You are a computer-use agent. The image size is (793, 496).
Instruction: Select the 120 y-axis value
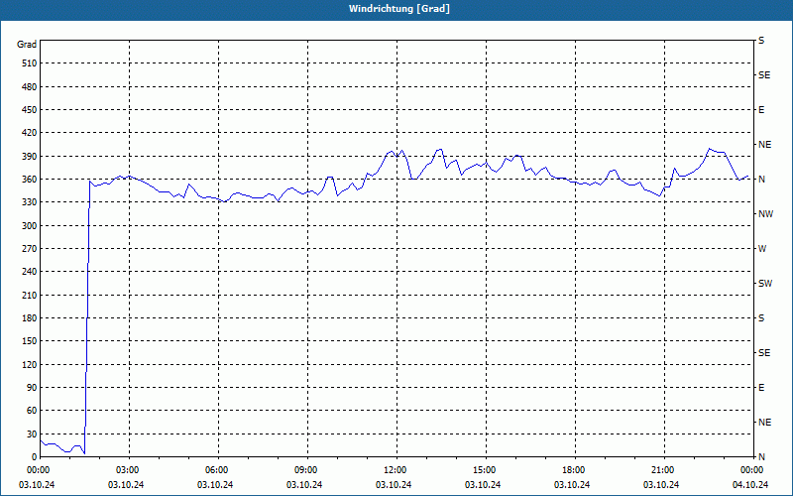(x=30, y=364)
